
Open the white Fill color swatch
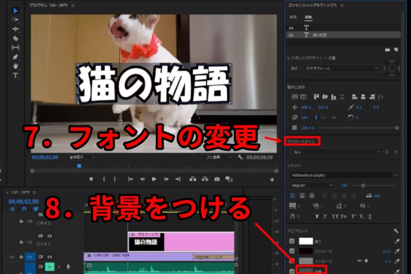click(306, 241)
